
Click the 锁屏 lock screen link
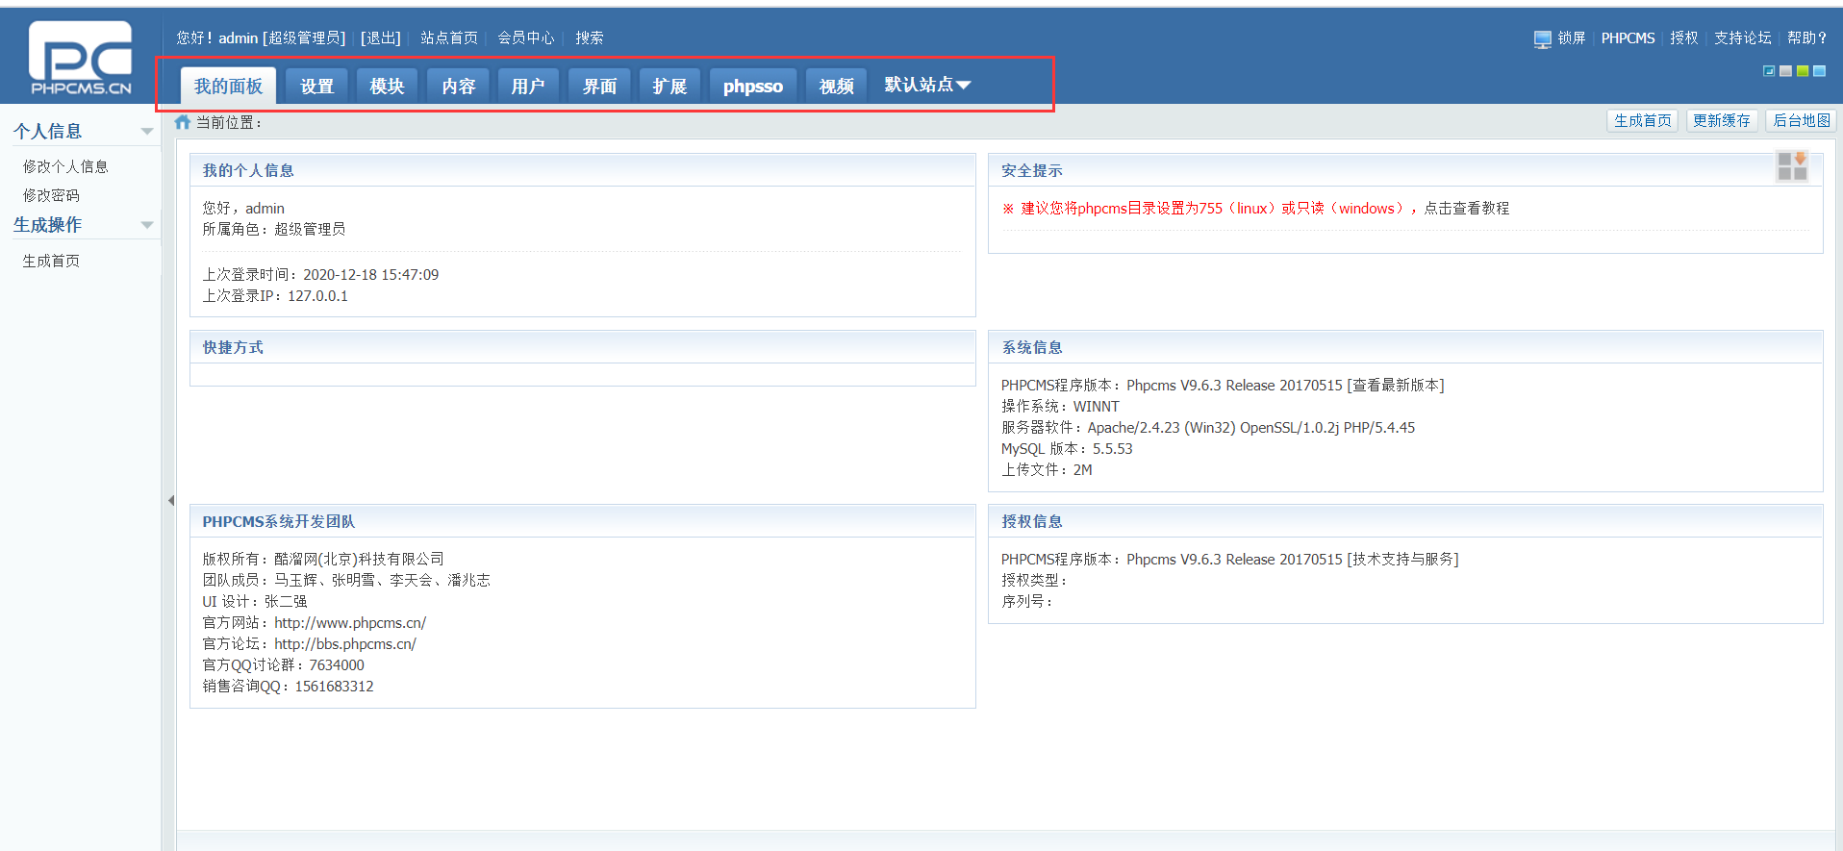[1572, 38]
